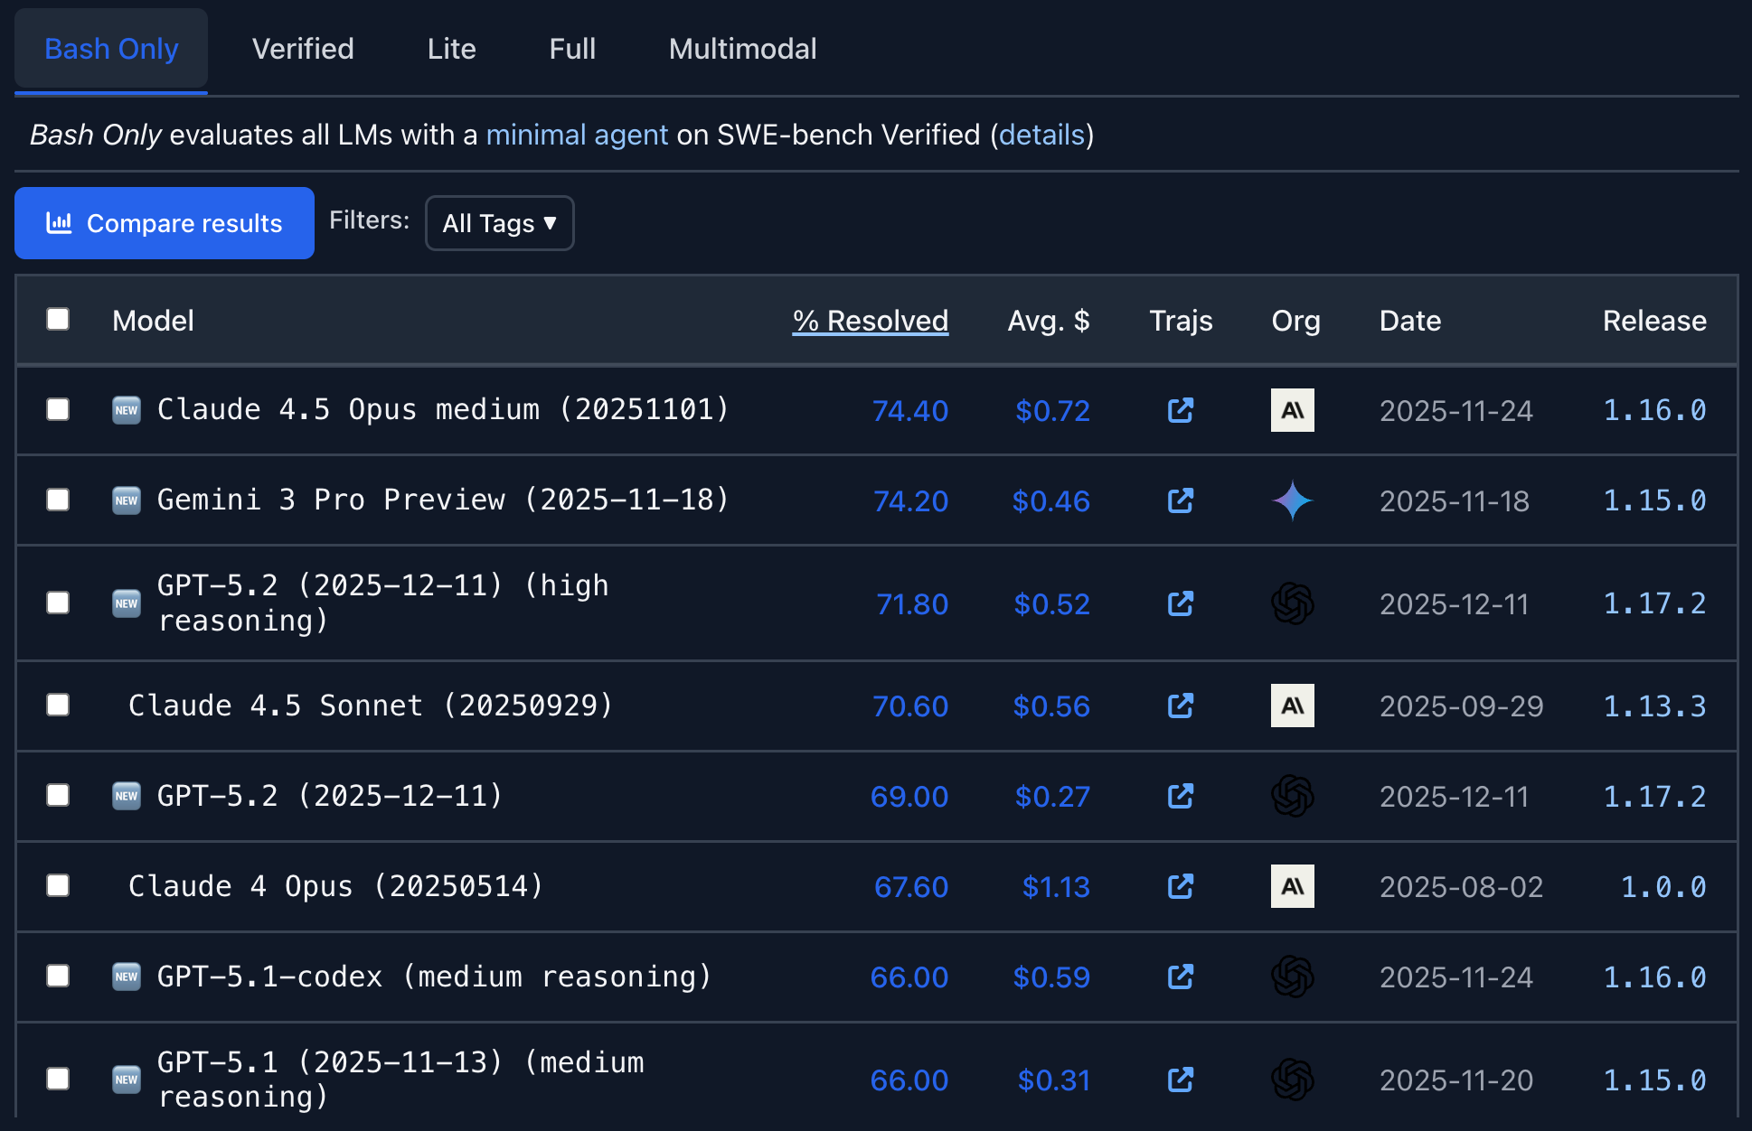
Task: Check the Claude 4.5 Sonnet row checkbox
Action: [58, 705]
